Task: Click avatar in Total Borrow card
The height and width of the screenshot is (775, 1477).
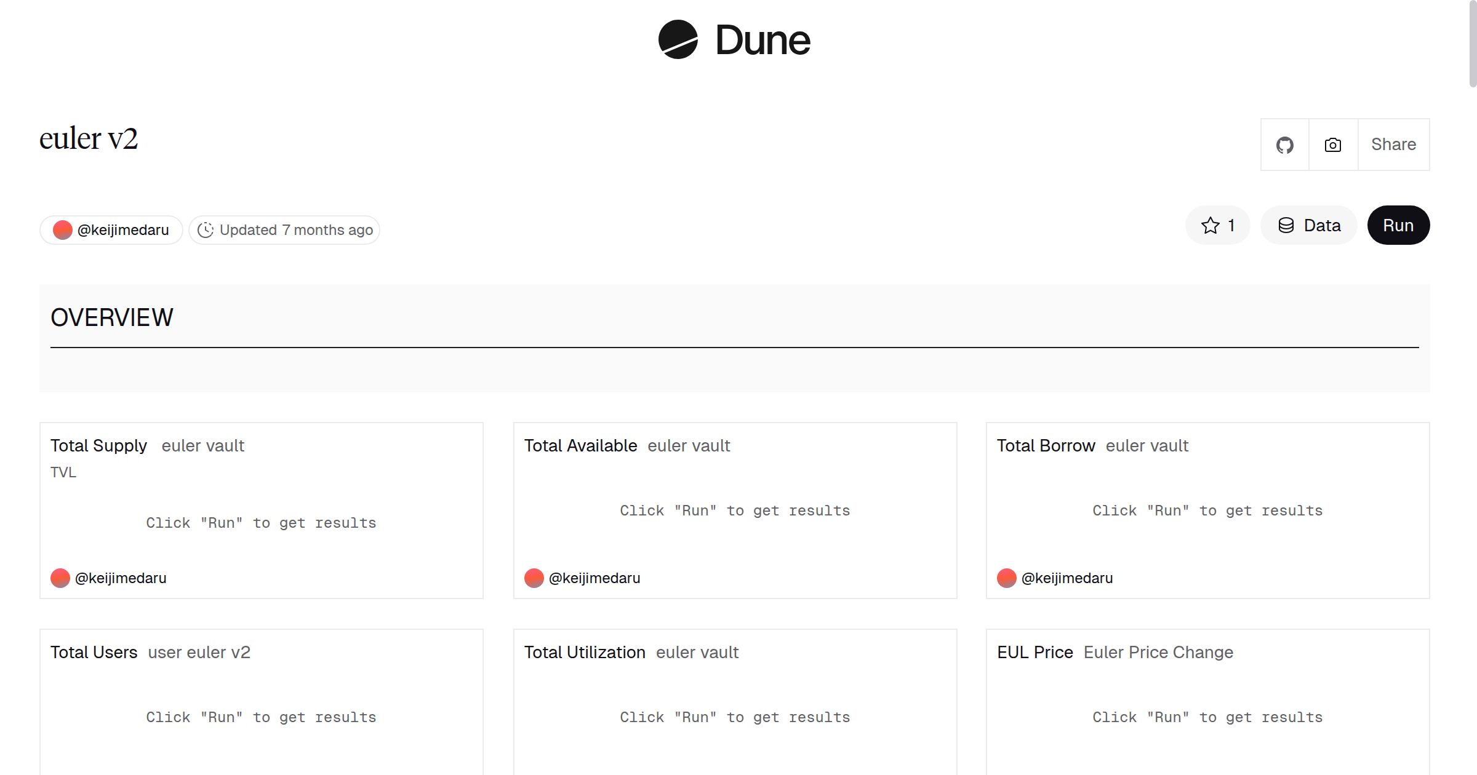Action: click(x=1007, y=578)
